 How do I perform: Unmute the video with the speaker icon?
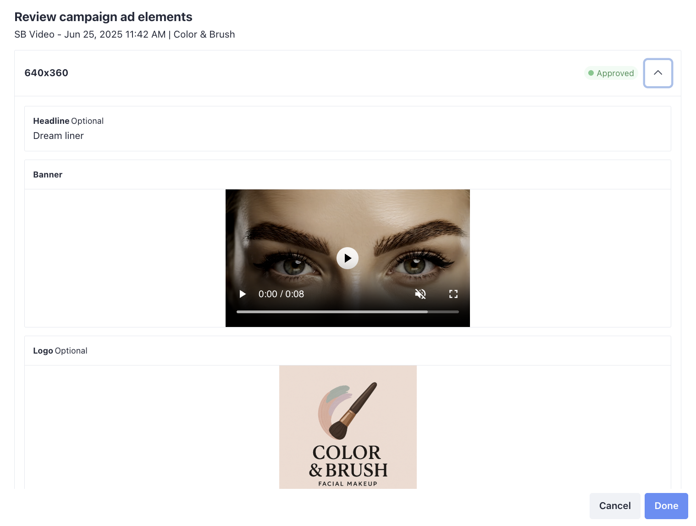pyautogui.click(x=420, y=294)
